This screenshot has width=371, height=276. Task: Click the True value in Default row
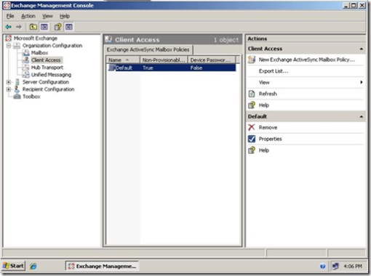coord(148,68)
